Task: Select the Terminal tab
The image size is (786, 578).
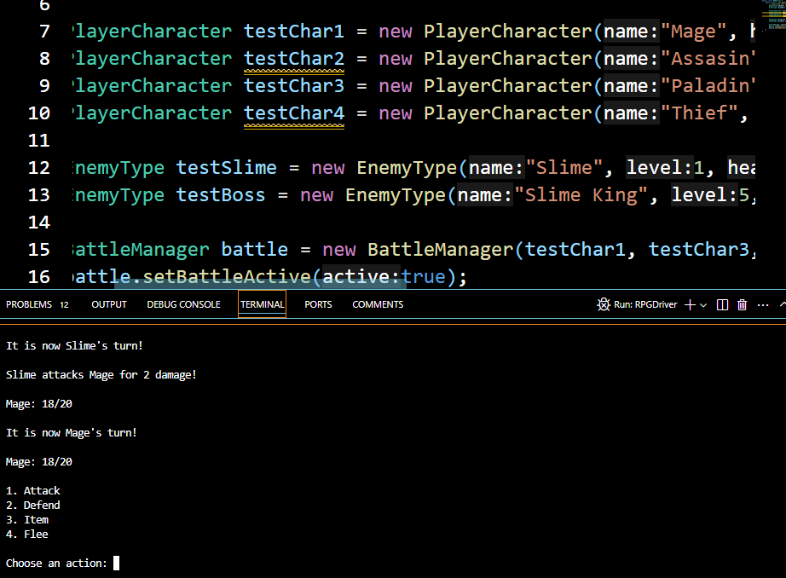Action: [x=262, y=304]
